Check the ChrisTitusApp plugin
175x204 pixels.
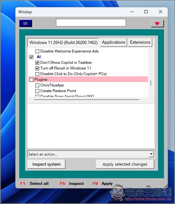(x=37, y=85)
